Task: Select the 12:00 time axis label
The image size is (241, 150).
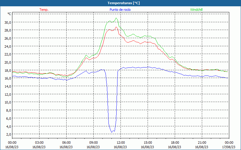Action: pos(120,142)
